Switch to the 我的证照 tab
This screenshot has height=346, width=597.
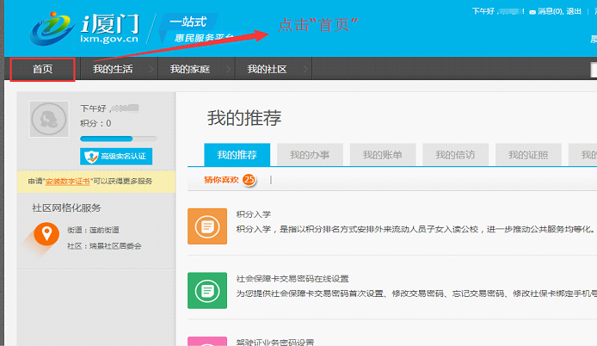(527, 155)
